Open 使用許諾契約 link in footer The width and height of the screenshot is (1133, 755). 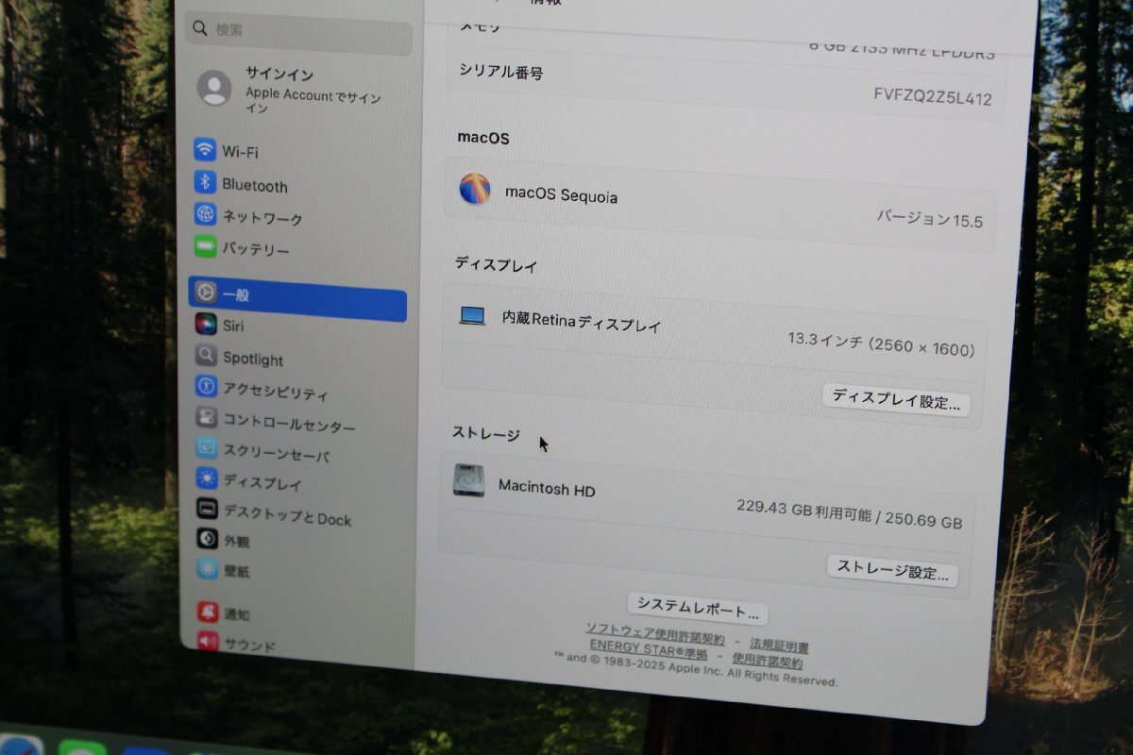tap(768, 661)
